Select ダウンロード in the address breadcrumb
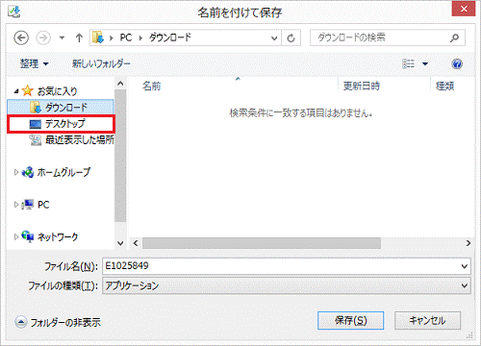The width and height of the screenshot is (481, 346). click(x=170, y=37)
